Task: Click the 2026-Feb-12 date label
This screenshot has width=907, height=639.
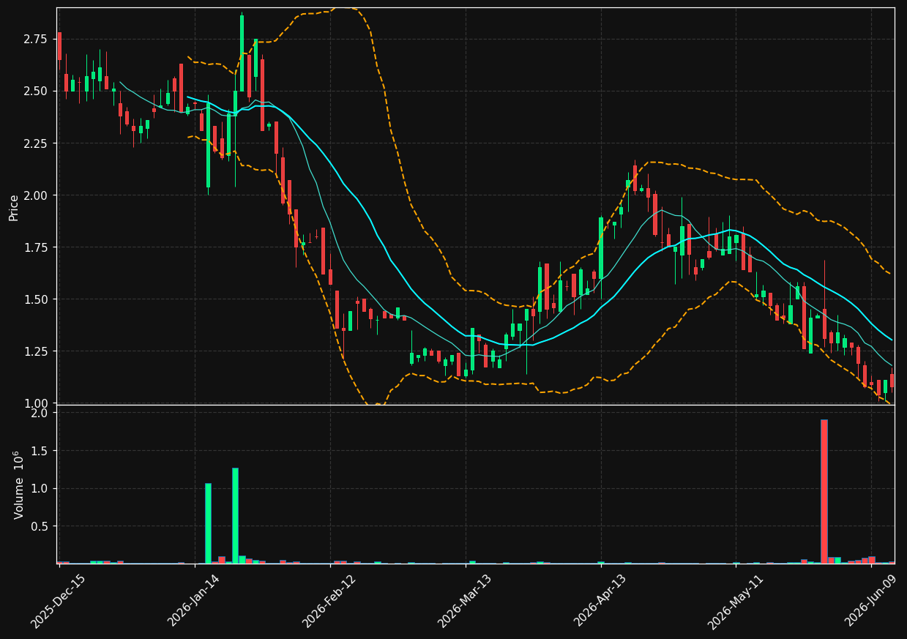Action: pyautogui.click(x=329, y=601)
